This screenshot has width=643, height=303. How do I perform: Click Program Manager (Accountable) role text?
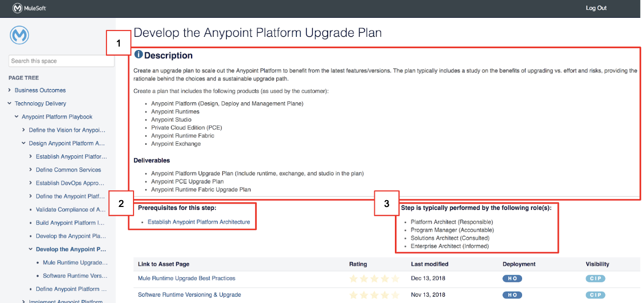pyautogui.click(x=452, y=230)
